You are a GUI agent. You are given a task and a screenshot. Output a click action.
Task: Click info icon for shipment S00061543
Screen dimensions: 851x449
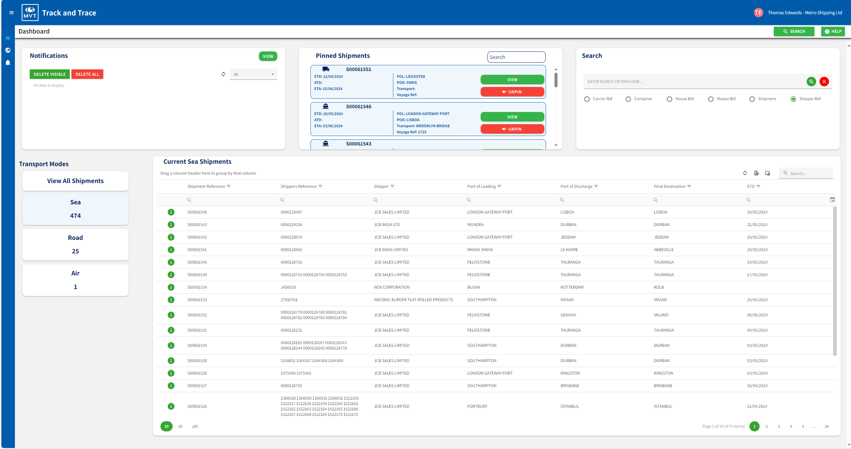(x=171, y=225)
